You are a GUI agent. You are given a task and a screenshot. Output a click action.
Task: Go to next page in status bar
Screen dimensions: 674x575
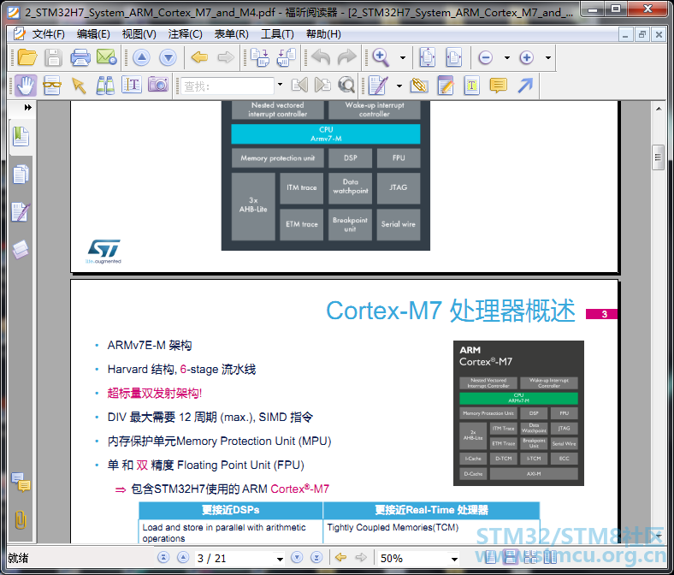pyautogui.click(x=297, y=558)
